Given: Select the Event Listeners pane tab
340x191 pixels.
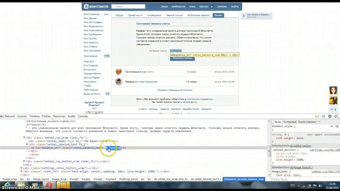Looking at the screenshot, I should coord(307,122).
